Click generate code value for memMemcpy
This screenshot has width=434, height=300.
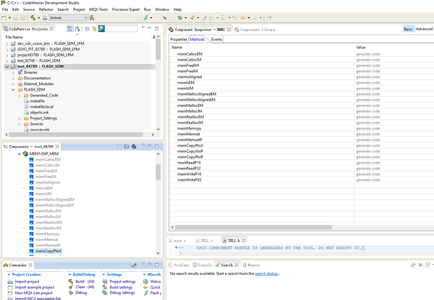pos(368,129)
